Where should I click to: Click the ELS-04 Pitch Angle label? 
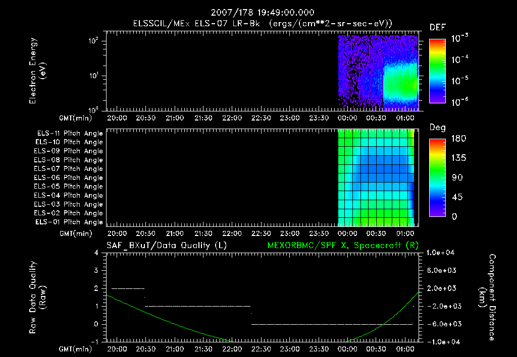coord(69,195)
